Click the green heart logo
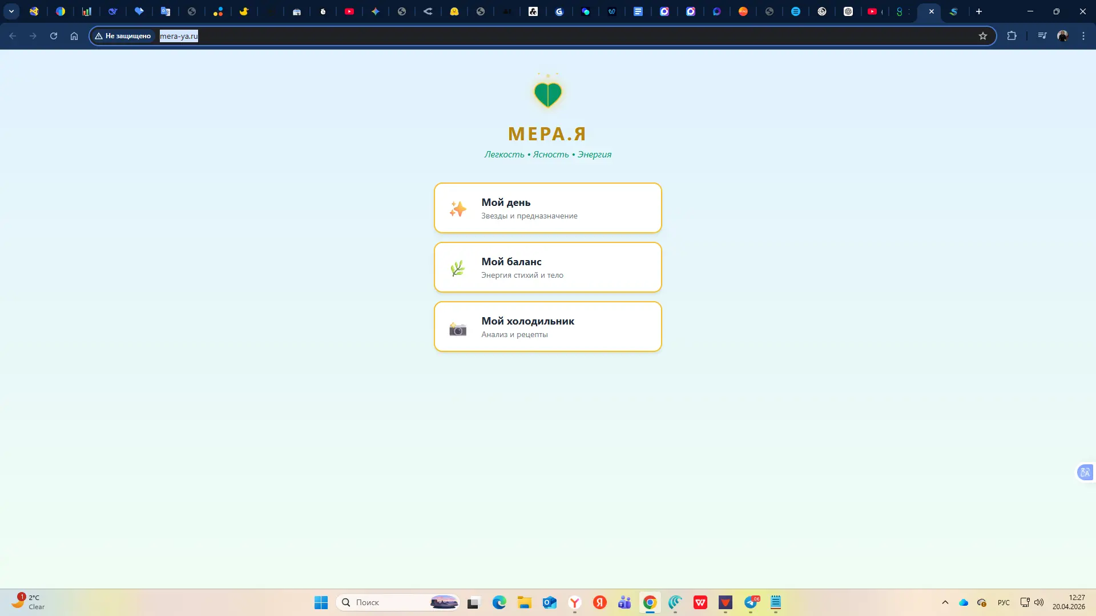Image resolution: width=1096 pixels, height=616 pixels. pyautogui.click(x=547, y=94)
